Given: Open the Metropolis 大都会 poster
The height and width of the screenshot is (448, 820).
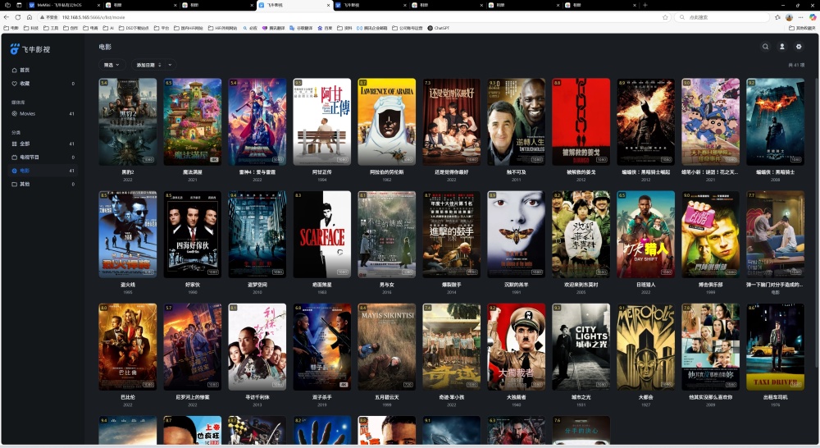Looking at the screenshot, I should [646, 346].
